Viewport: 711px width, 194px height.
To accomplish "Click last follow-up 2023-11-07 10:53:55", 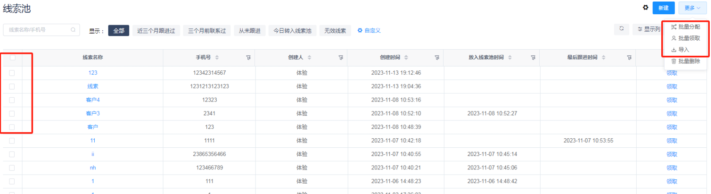I will click(588, 140).
